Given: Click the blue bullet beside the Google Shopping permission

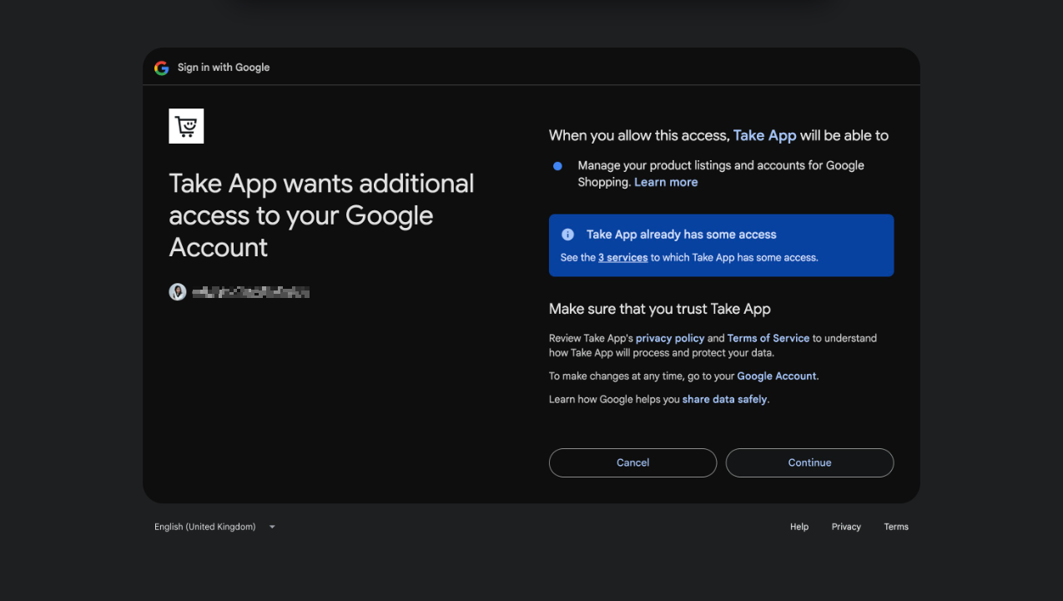Looking at the screenshot, I should [x=557, y=166].
